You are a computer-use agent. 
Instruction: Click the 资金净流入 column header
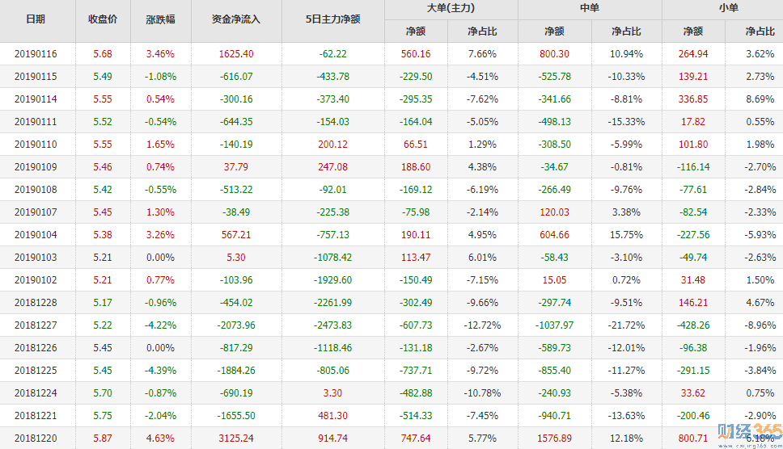235,19
